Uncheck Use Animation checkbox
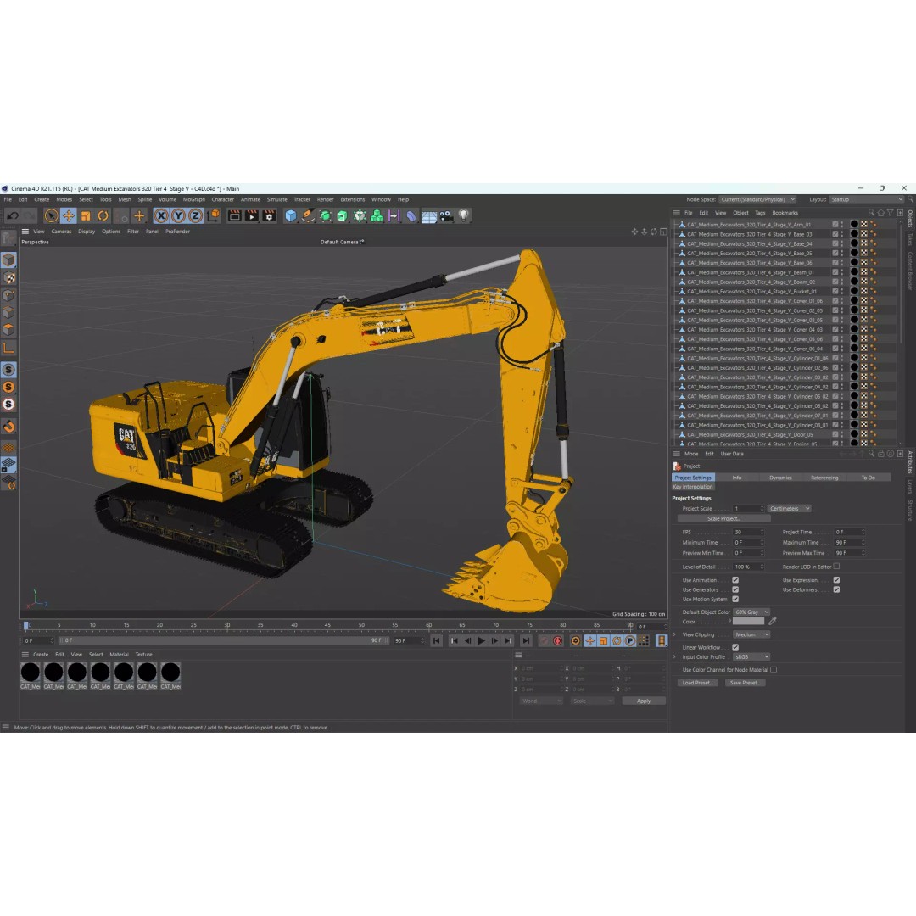The height and width of the screenshot is (916, 916). [x=735, y=580]
